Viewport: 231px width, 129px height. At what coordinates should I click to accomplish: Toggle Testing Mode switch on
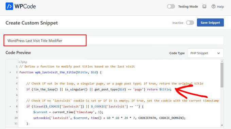[171, 6]
